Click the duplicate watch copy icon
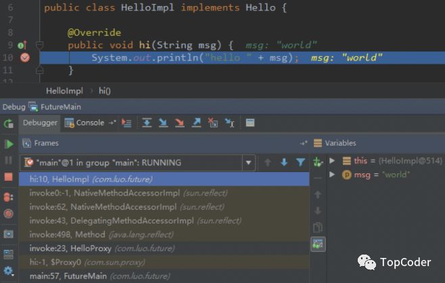The width and height of the screenshot is (445, 283). tap(318, 227)
